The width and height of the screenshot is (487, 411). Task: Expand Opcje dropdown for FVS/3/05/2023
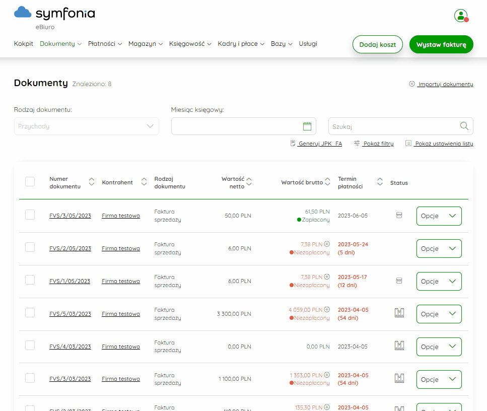click(439, 216)
